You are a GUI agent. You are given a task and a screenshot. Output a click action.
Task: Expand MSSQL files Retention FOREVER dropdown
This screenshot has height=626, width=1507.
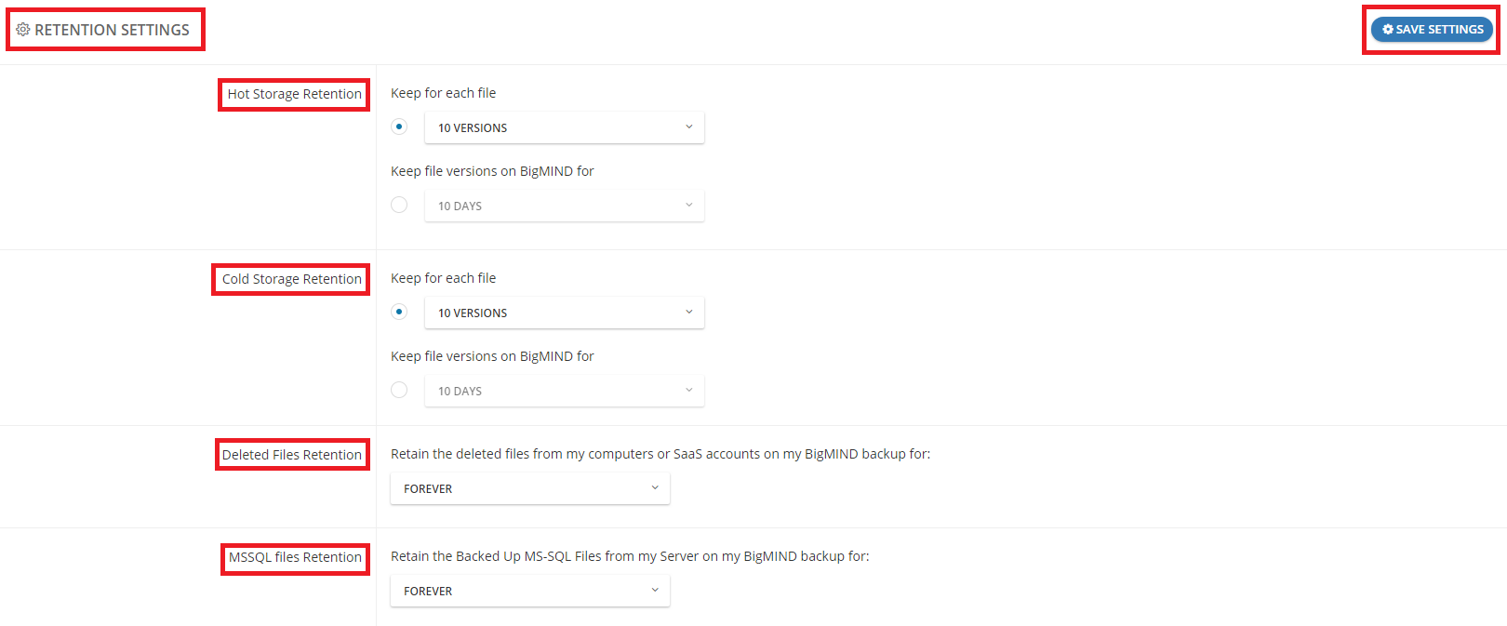point(529,591)
